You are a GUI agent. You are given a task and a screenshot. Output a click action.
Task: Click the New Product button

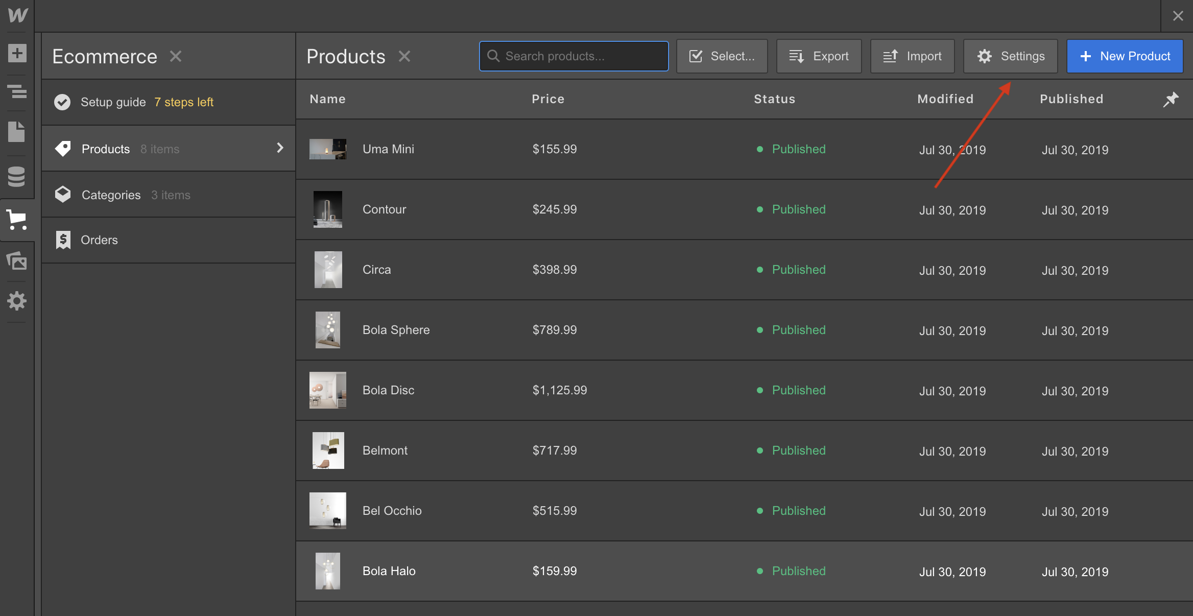[x=1125, y=56]
